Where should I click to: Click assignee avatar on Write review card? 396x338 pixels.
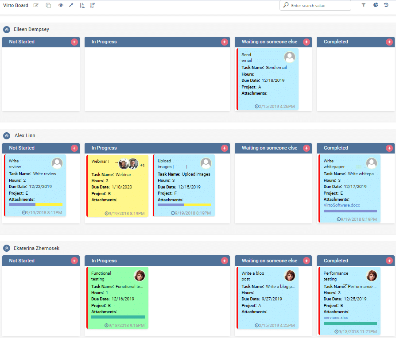coord(57,163)
